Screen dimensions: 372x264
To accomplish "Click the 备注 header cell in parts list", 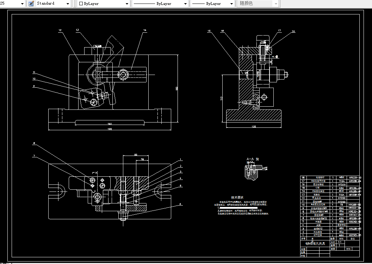I will (353, 239).
